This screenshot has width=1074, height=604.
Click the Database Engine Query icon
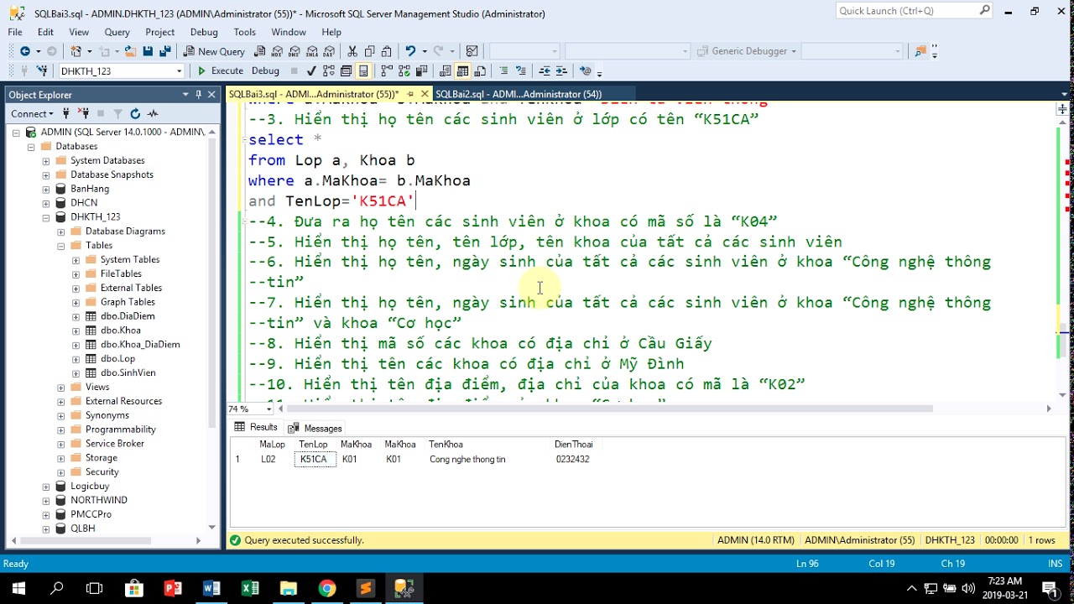coord(260,51)
